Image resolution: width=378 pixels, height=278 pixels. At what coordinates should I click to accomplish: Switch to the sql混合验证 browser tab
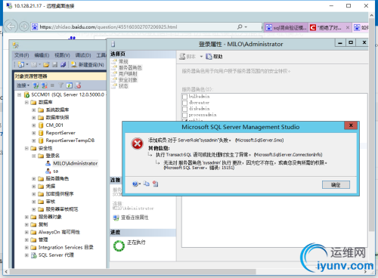click(286, 27)
